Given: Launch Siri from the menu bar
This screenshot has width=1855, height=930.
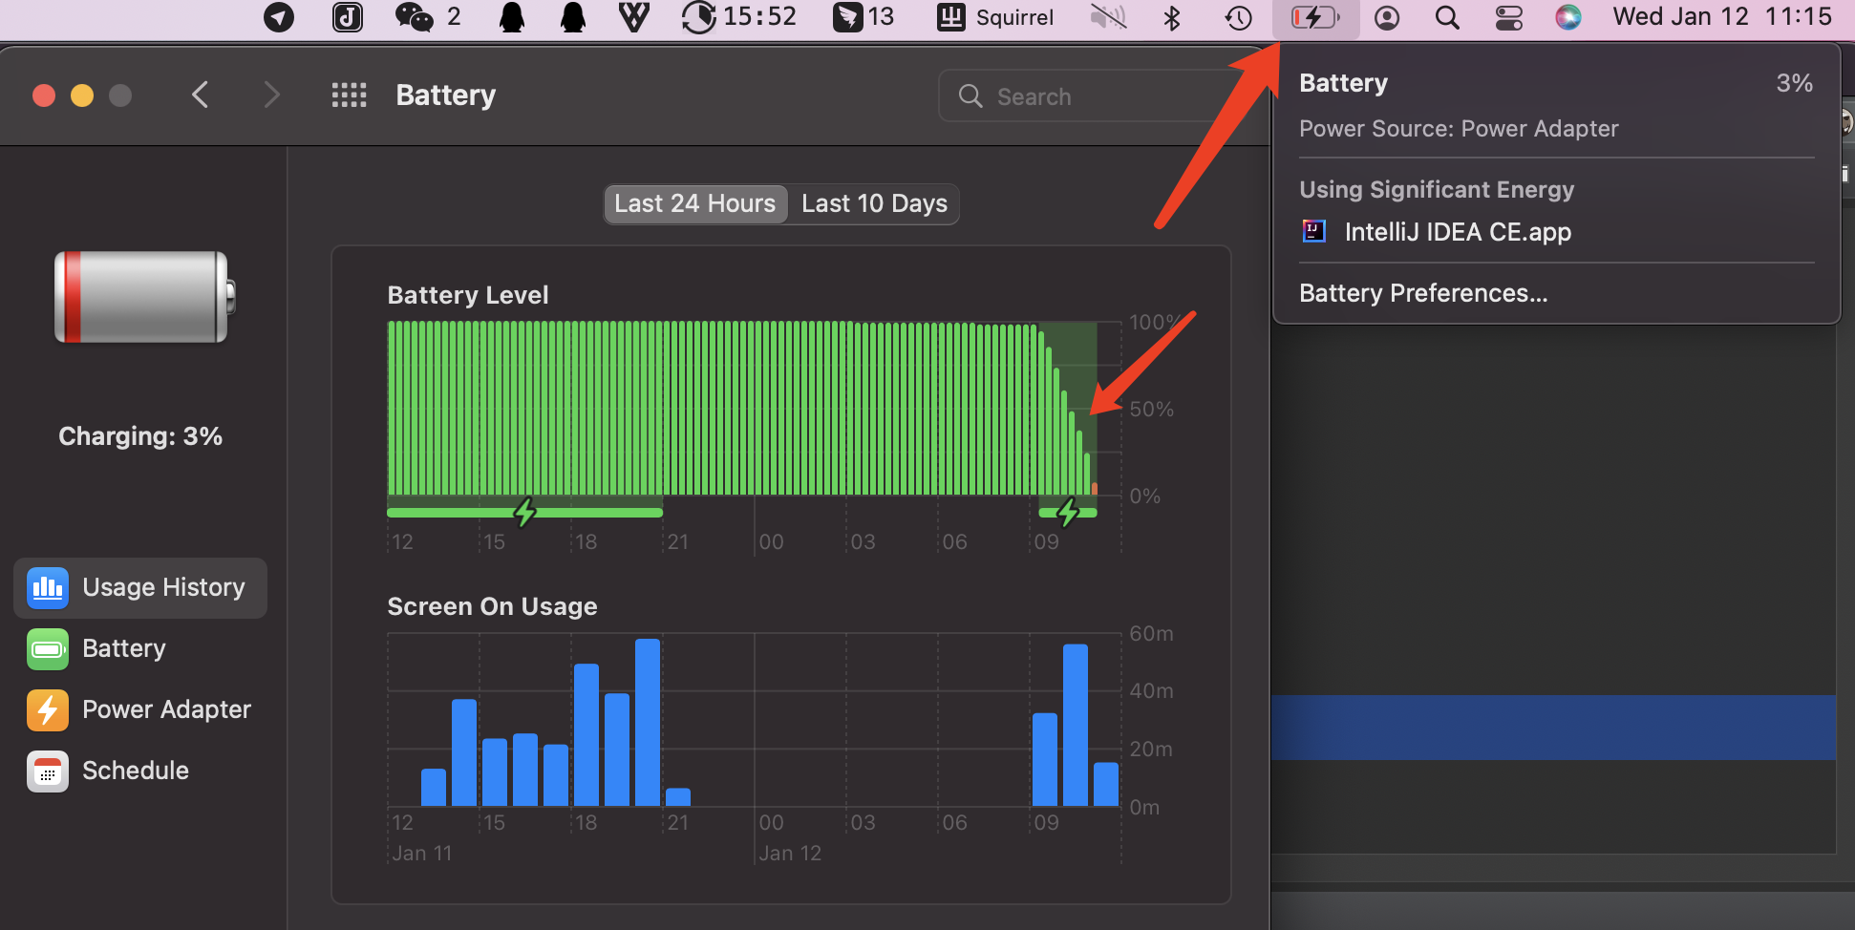Looking at the screenshot, I should coord(1568,17).
